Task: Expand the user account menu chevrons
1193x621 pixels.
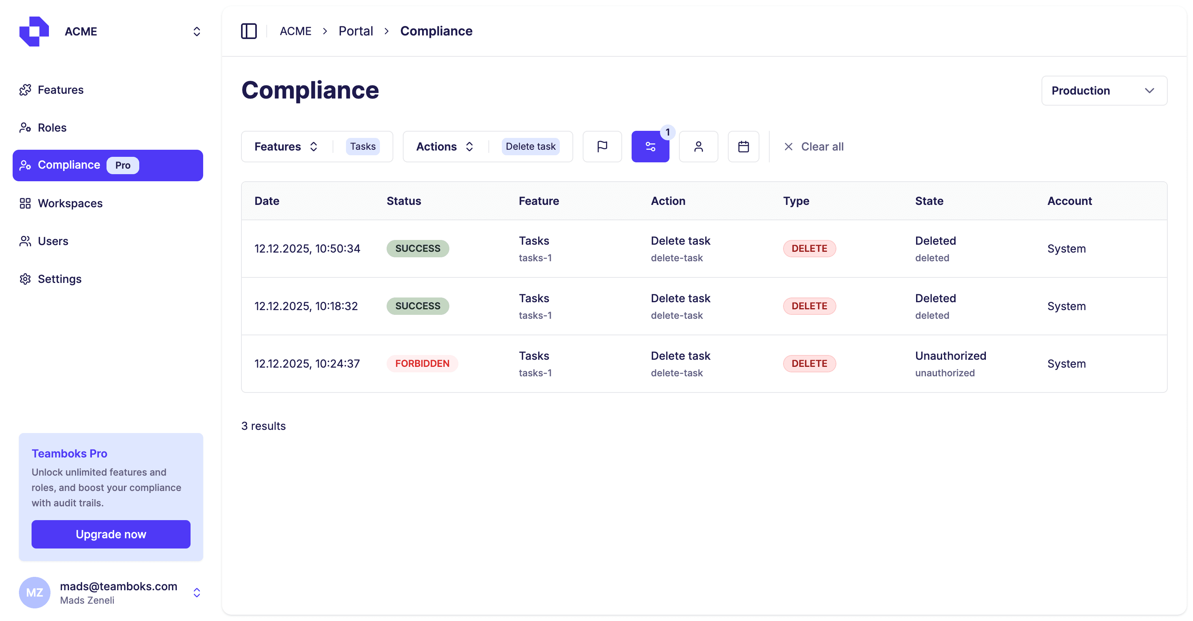Action: pyautogui.click(x=196, y=592)
